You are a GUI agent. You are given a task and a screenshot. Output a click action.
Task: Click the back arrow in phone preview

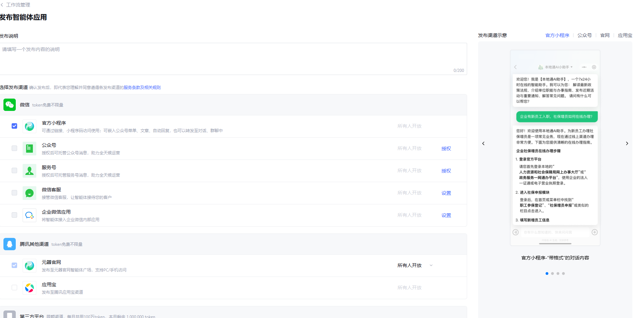click(515, 67)
